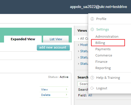Click the Status: Active text
The width and height of the screenshot is (131, 105).
click(x=58, y=77)
